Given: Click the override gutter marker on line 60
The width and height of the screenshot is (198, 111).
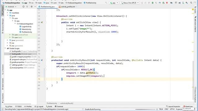Looking at the screenshot, I should click(x=42, y=23).
